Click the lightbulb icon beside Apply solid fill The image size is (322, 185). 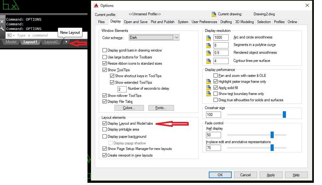(x=208, y=87)
